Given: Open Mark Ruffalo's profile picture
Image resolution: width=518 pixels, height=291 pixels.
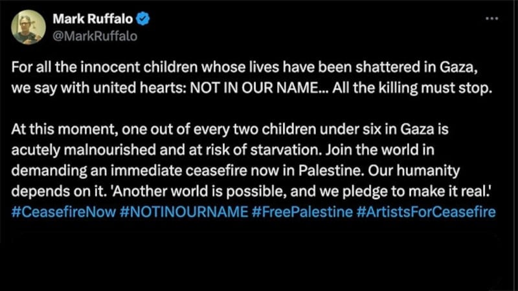Looking at the screenshot, I should click(x=28, y=28).
